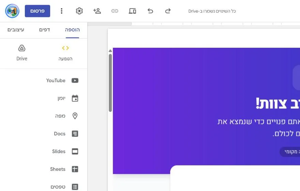
Task: Undo the last action
Action: [150, 11]
